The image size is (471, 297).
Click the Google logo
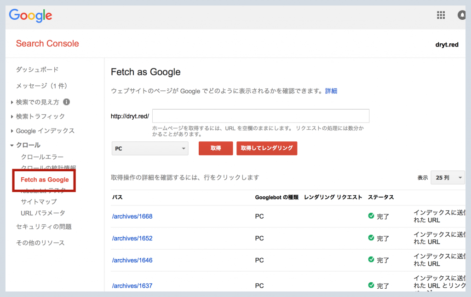30,15
